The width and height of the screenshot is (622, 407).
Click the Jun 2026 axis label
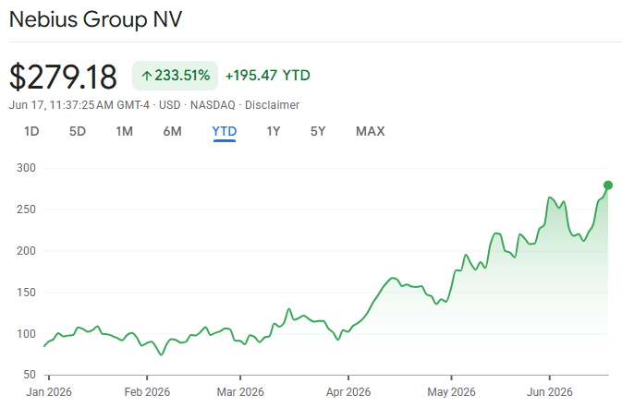[549, 392]
